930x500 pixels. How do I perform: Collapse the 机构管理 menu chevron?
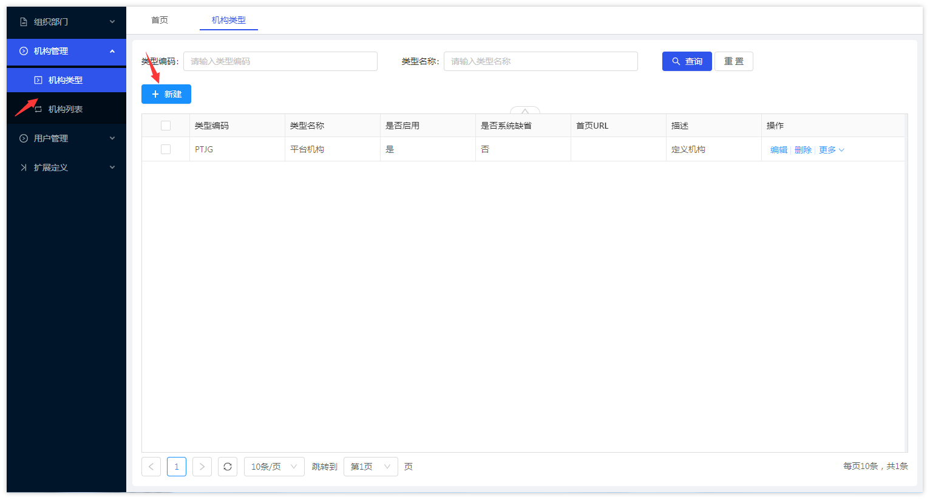[x=112, y=51]
